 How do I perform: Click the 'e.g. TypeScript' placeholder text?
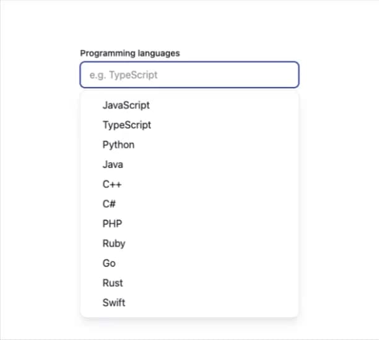123,75
